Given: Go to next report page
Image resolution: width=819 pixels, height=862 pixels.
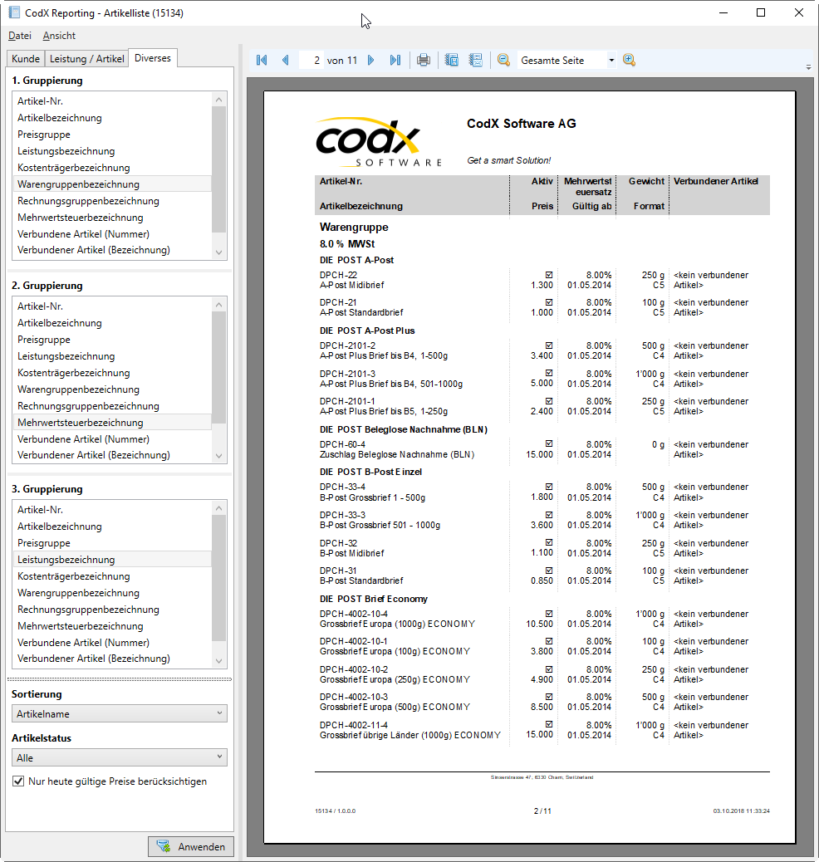Looking at the screenshot, I should (x=370, y=60).
